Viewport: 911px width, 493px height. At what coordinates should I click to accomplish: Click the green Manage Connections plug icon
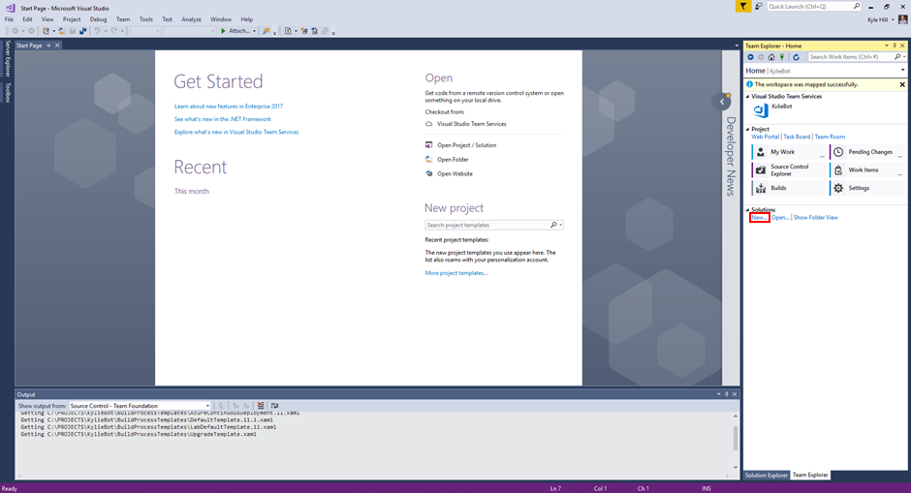[782, 57]
